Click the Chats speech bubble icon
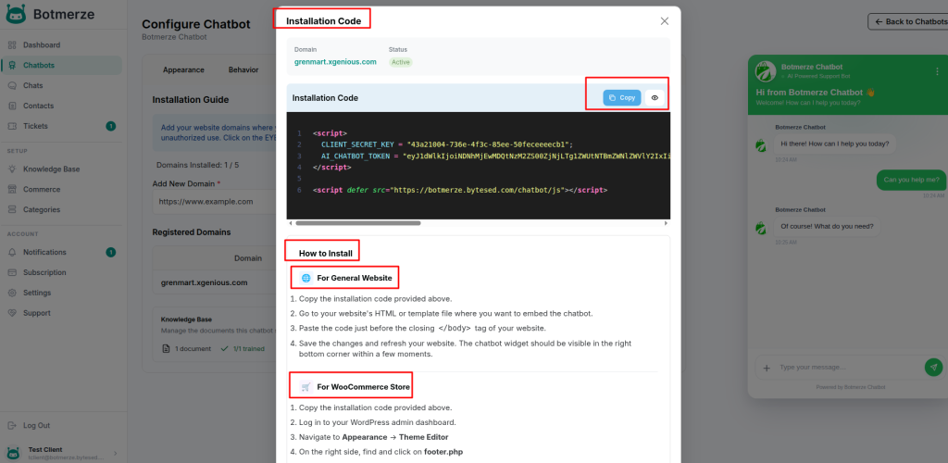The height and width of the screenshot is (463, 948). 13,85
